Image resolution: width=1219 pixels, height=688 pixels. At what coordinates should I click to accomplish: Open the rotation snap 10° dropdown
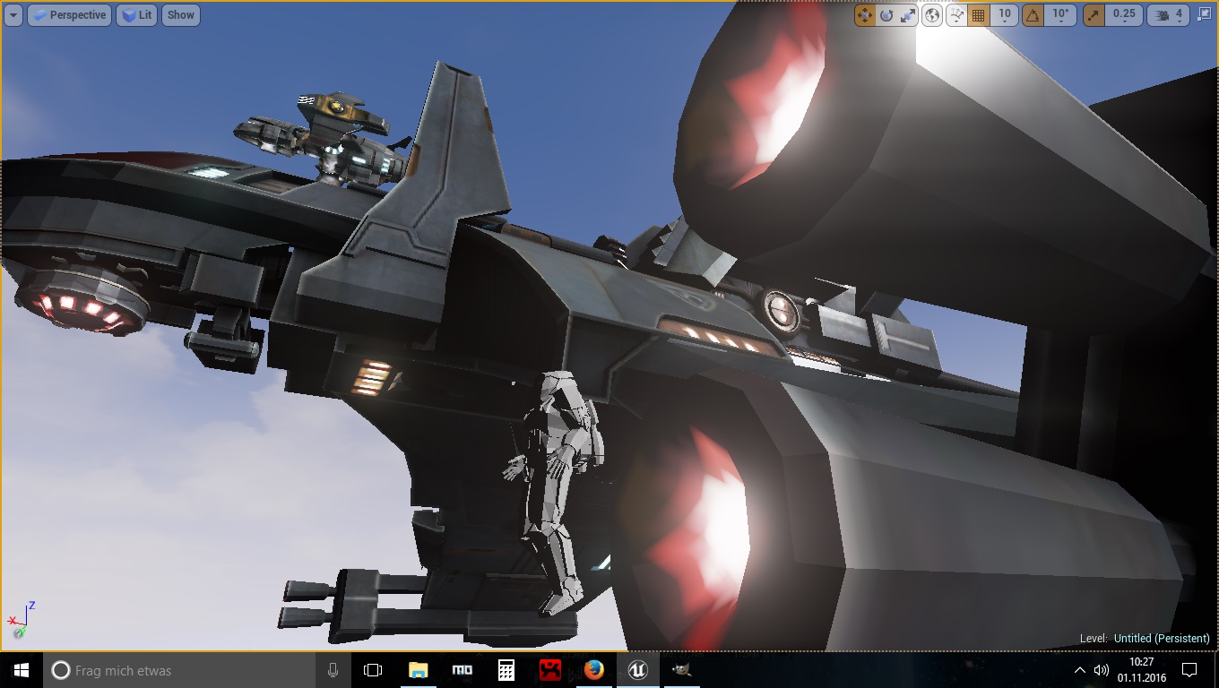pos(1061,15)
